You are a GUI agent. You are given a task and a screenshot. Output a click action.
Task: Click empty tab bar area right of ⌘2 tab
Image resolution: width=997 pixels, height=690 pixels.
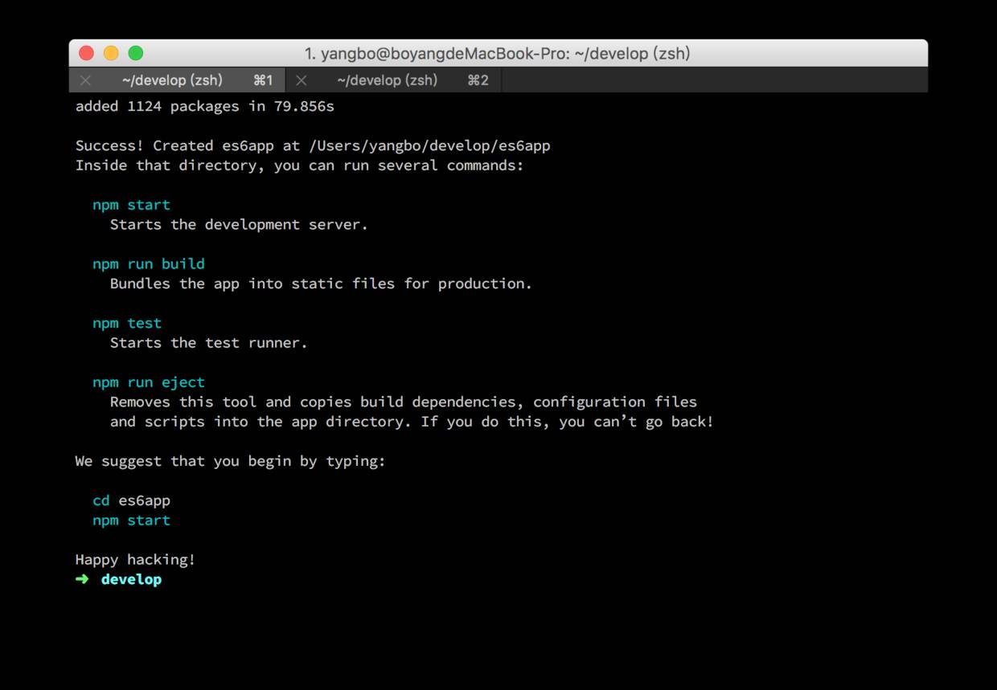(x=714, y=80)
